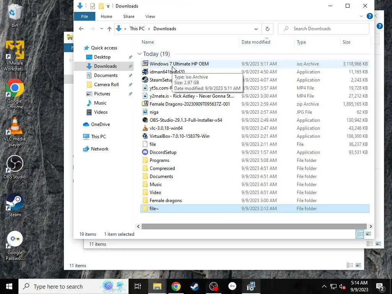Select Desktop in the navigation pane

(102, 57)
